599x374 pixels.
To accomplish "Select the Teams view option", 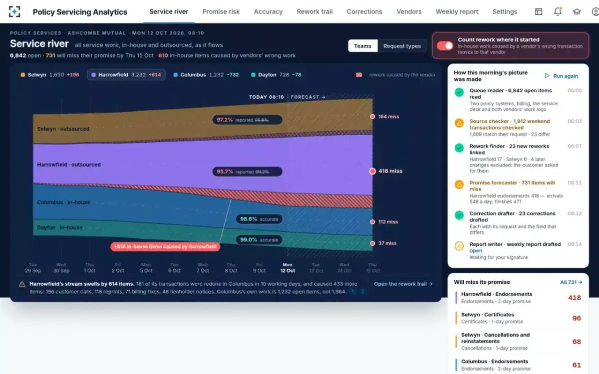I will tap(362, 46).
